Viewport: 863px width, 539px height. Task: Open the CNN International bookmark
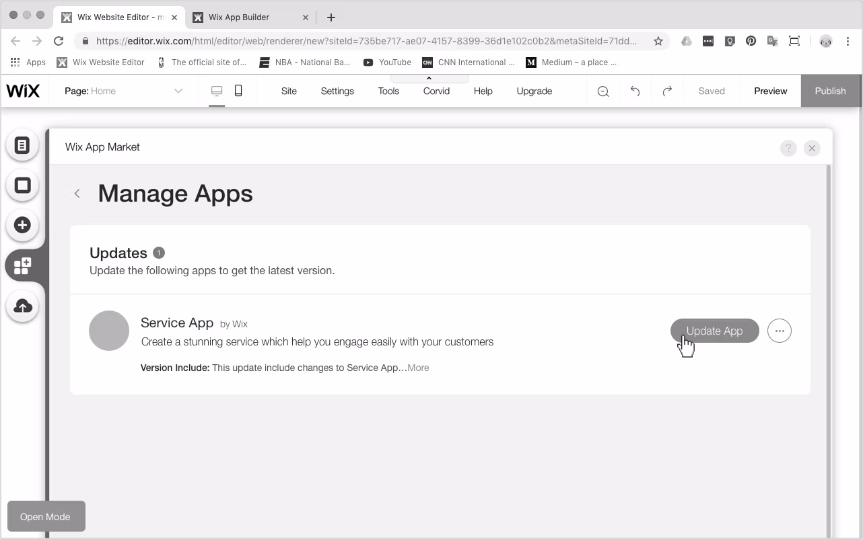(x=469, y=63)
